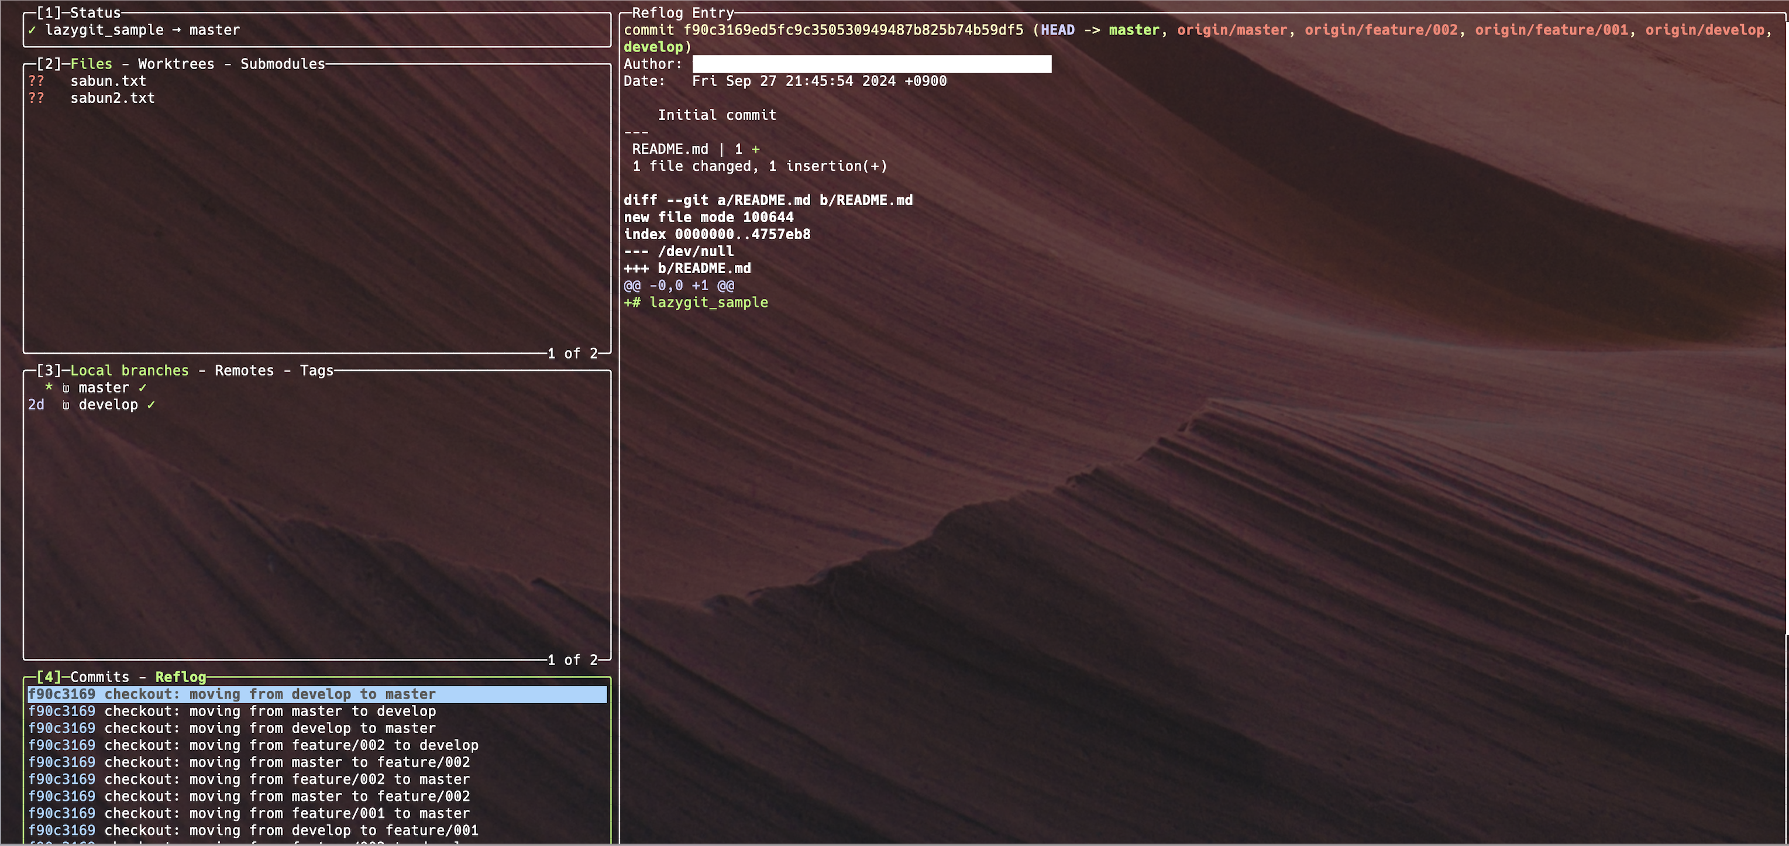1789x846 pixels.
Task: Switch to the Commits tab
Action: (99, 676)
